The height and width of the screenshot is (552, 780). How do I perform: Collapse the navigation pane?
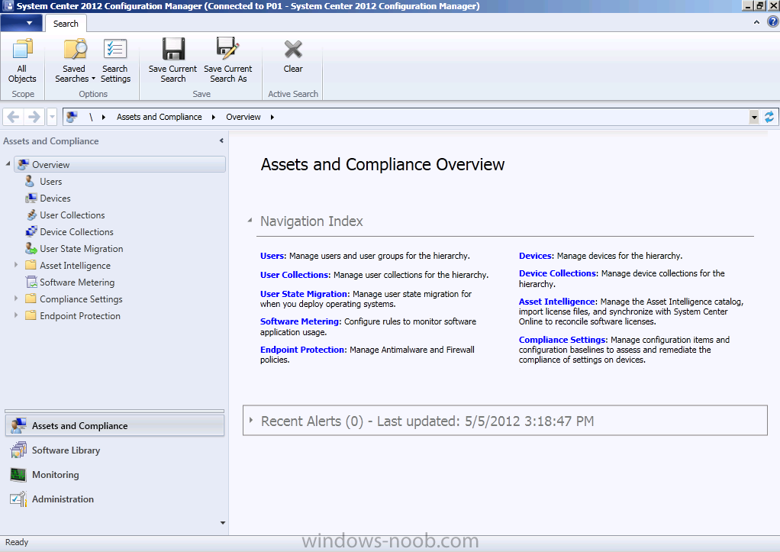pyautogui.click(x=221, y=140)
